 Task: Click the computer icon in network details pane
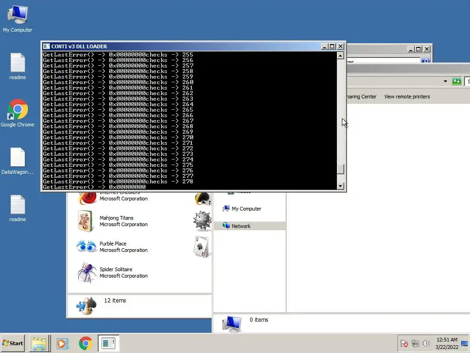232,324
